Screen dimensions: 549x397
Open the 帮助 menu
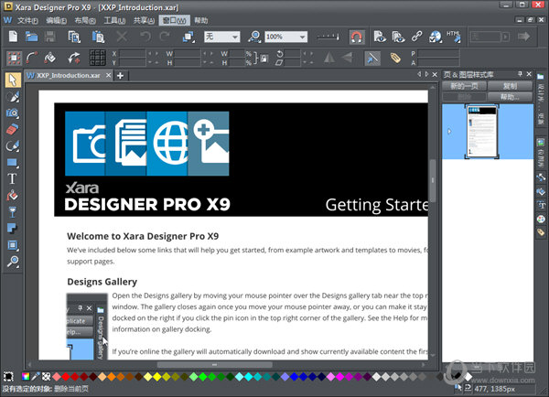click(x=201, y=21)
